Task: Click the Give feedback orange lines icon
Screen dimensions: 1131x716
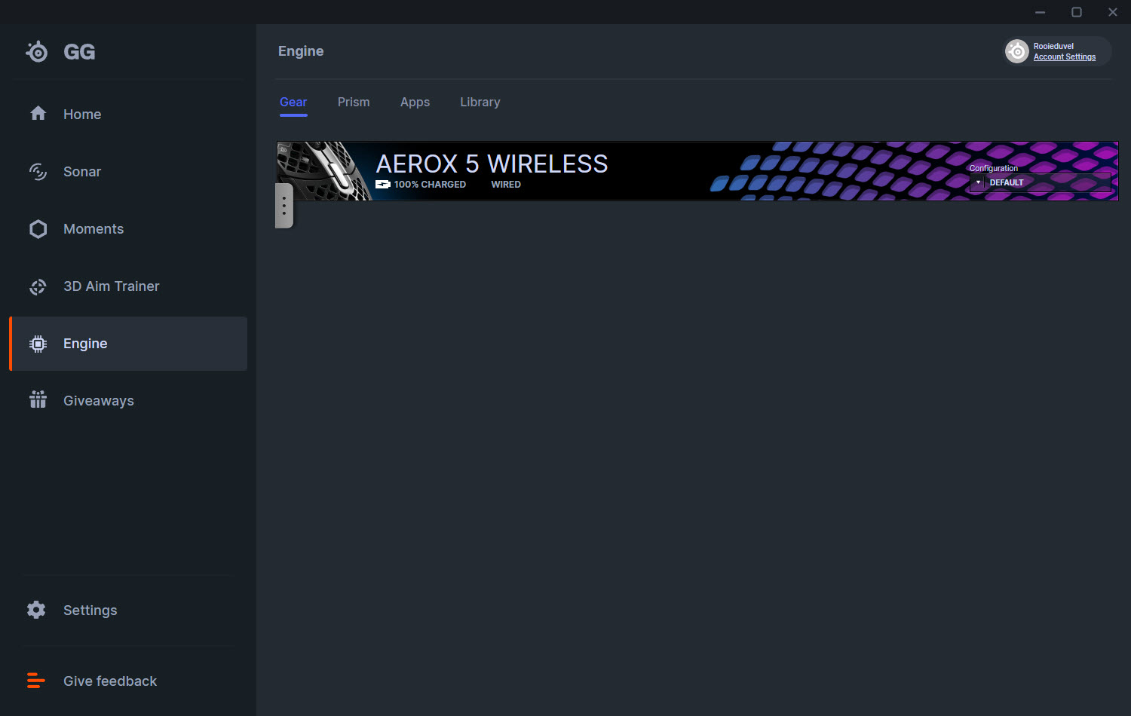Action: tap(35, 681)
